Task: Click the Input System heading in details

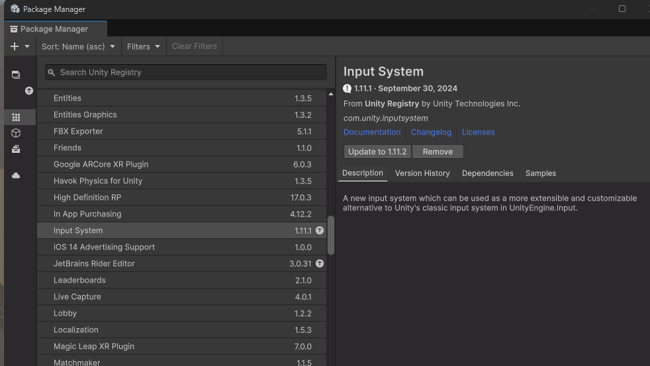Action: pyautogui.click(x=383, y=71)
